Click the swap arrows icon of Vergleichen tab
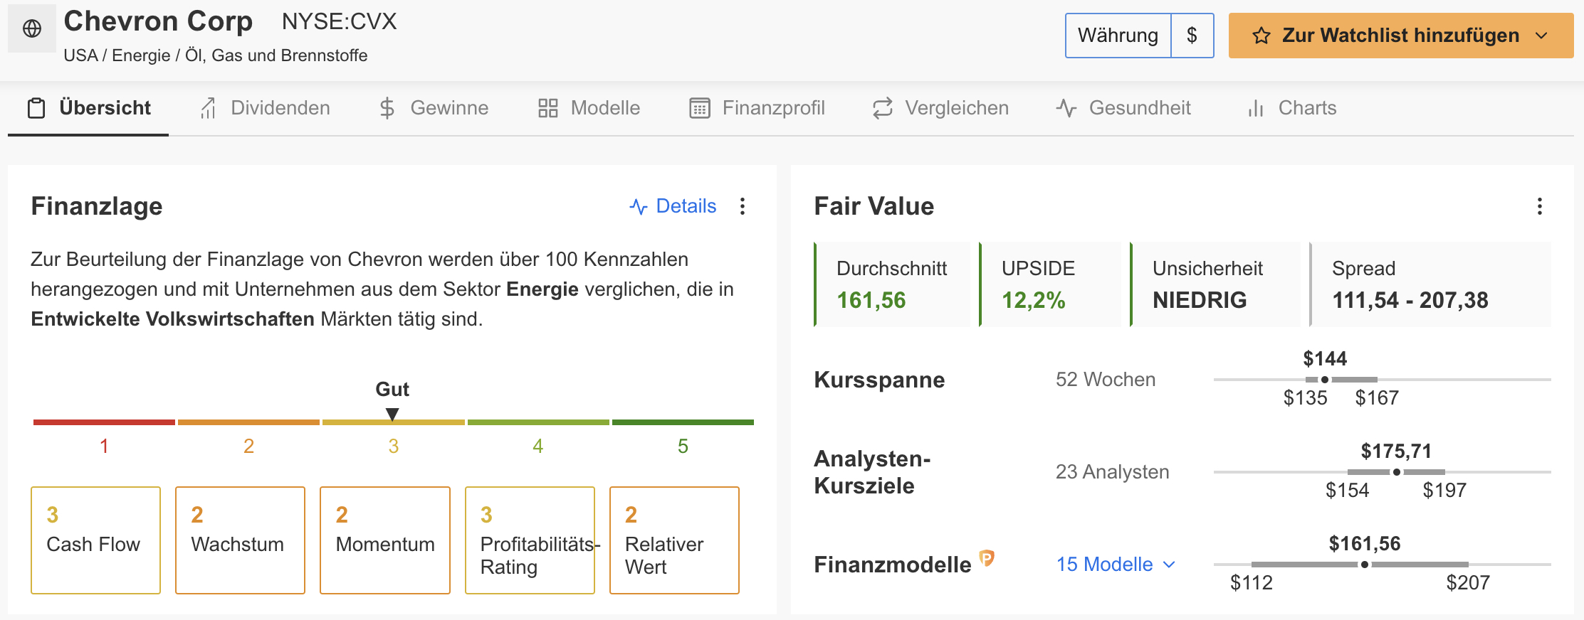This screenshot has height=620, width=1584. point(883,108)
